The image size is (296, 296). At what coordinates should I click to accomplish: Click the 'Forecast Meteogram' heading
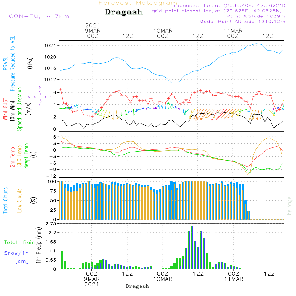(x=138, y=3)
